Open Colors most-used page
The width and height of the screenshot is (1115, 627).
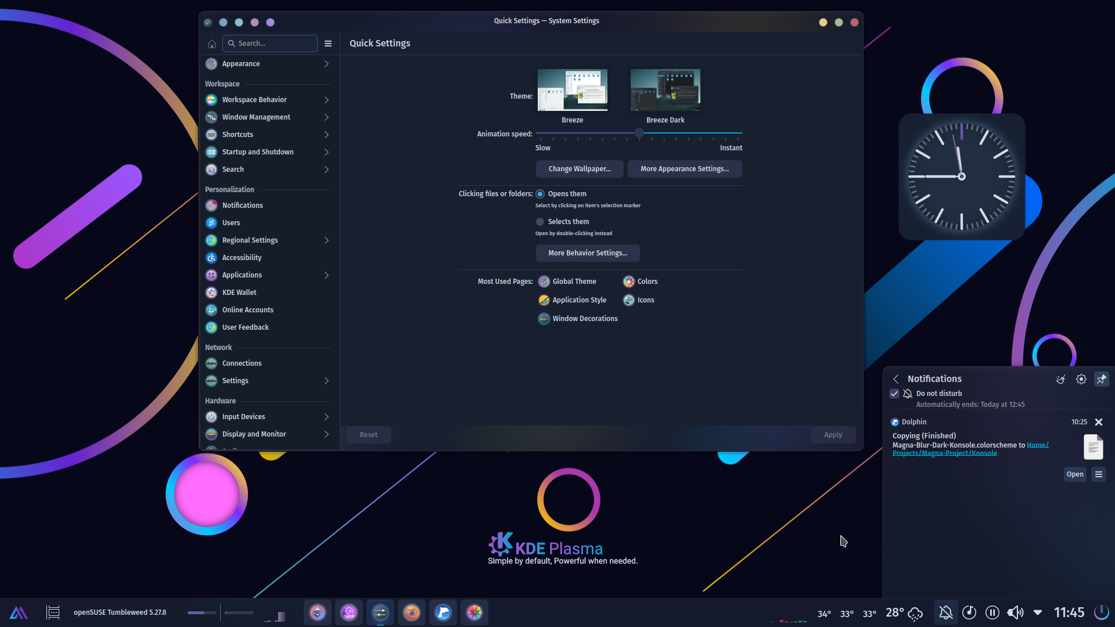pyautogui.click(x=640, y=282)
